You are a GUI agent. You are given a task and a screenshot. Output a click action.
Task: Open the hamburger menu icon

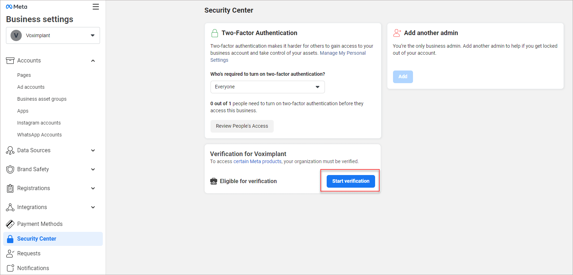click(x=95, y=7)
